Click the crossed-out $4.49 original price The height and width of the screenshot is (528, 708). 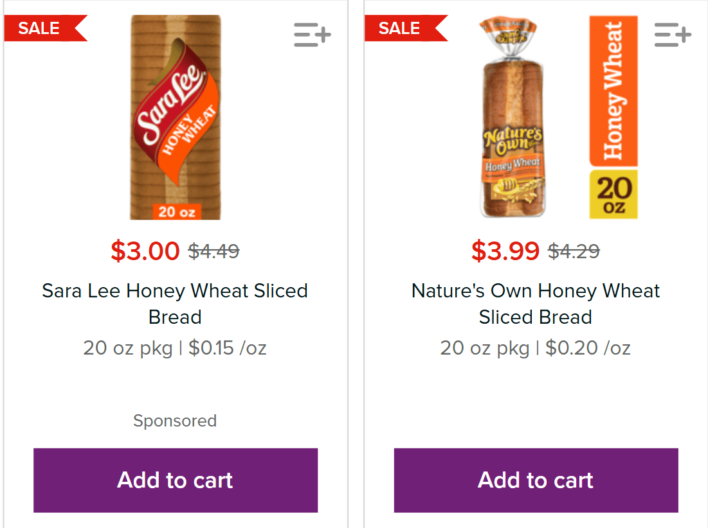[x=213, y=251]
